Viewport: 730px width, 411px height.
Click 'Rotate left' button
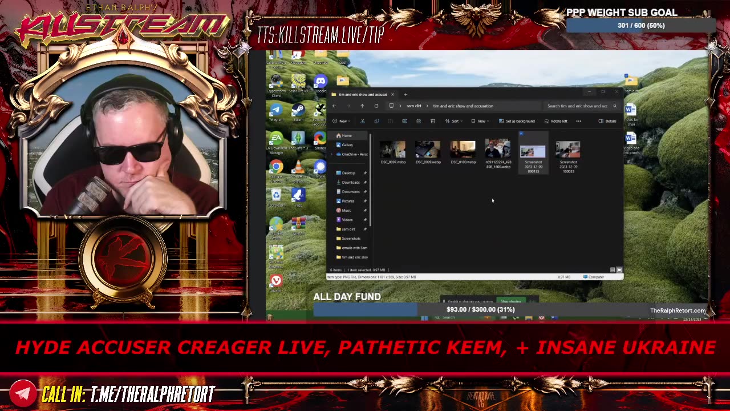pyautogui.click(x=556, y=121)
